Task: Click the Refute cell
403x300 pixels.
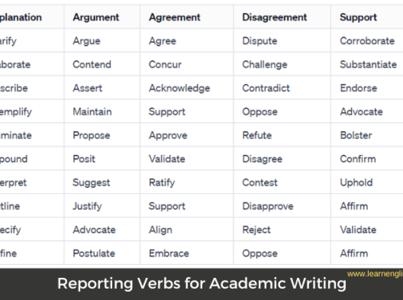Action: click(257, 135)
